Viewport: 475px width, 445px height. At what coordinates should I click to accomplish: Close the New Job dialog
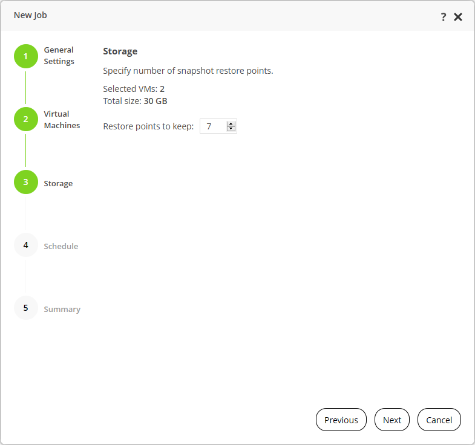pyautogui.click(x=458, y=17)
